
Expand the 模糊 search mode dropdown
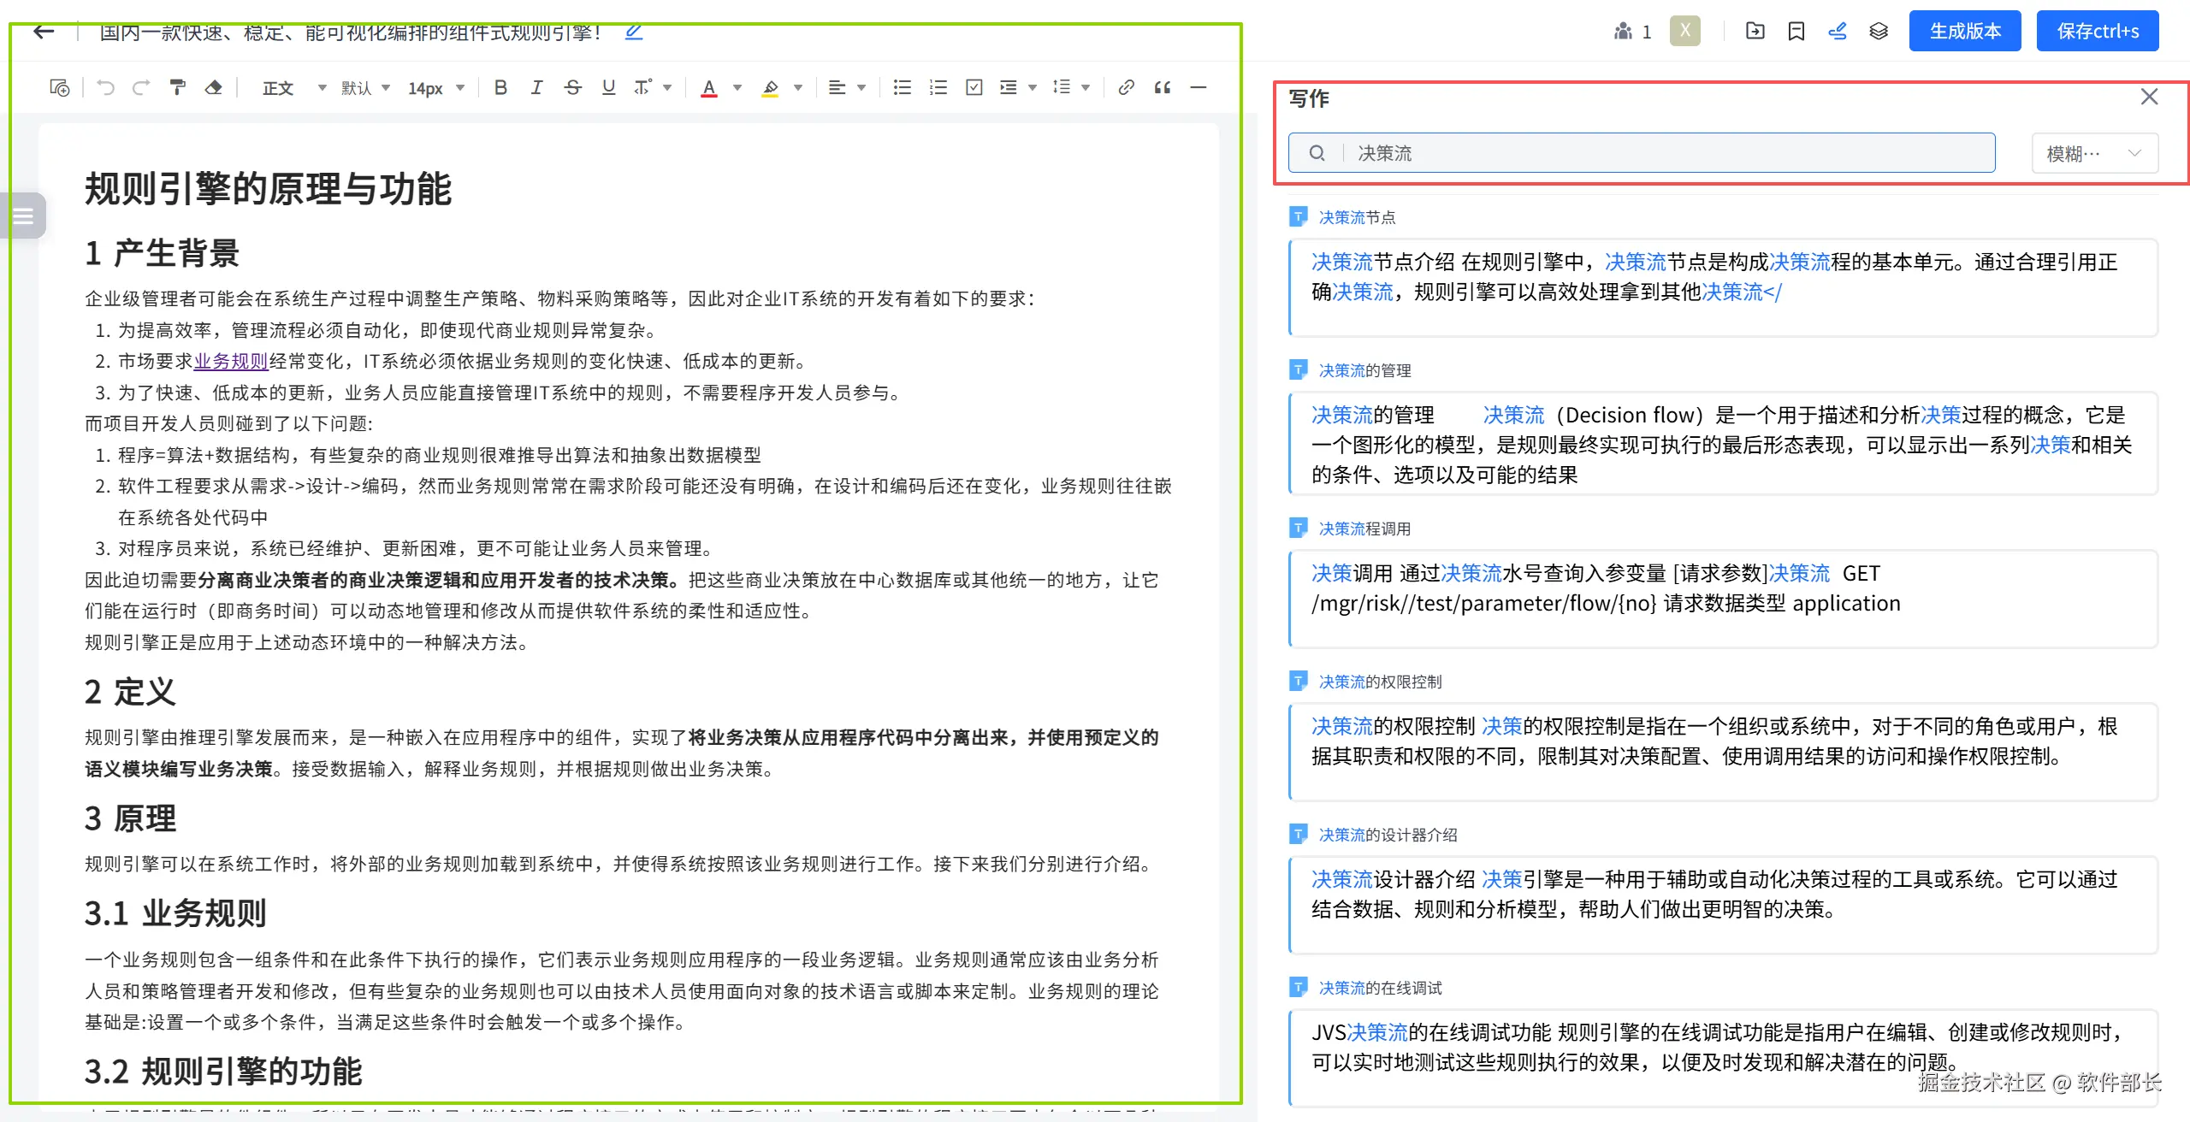tap(2094, 153)
